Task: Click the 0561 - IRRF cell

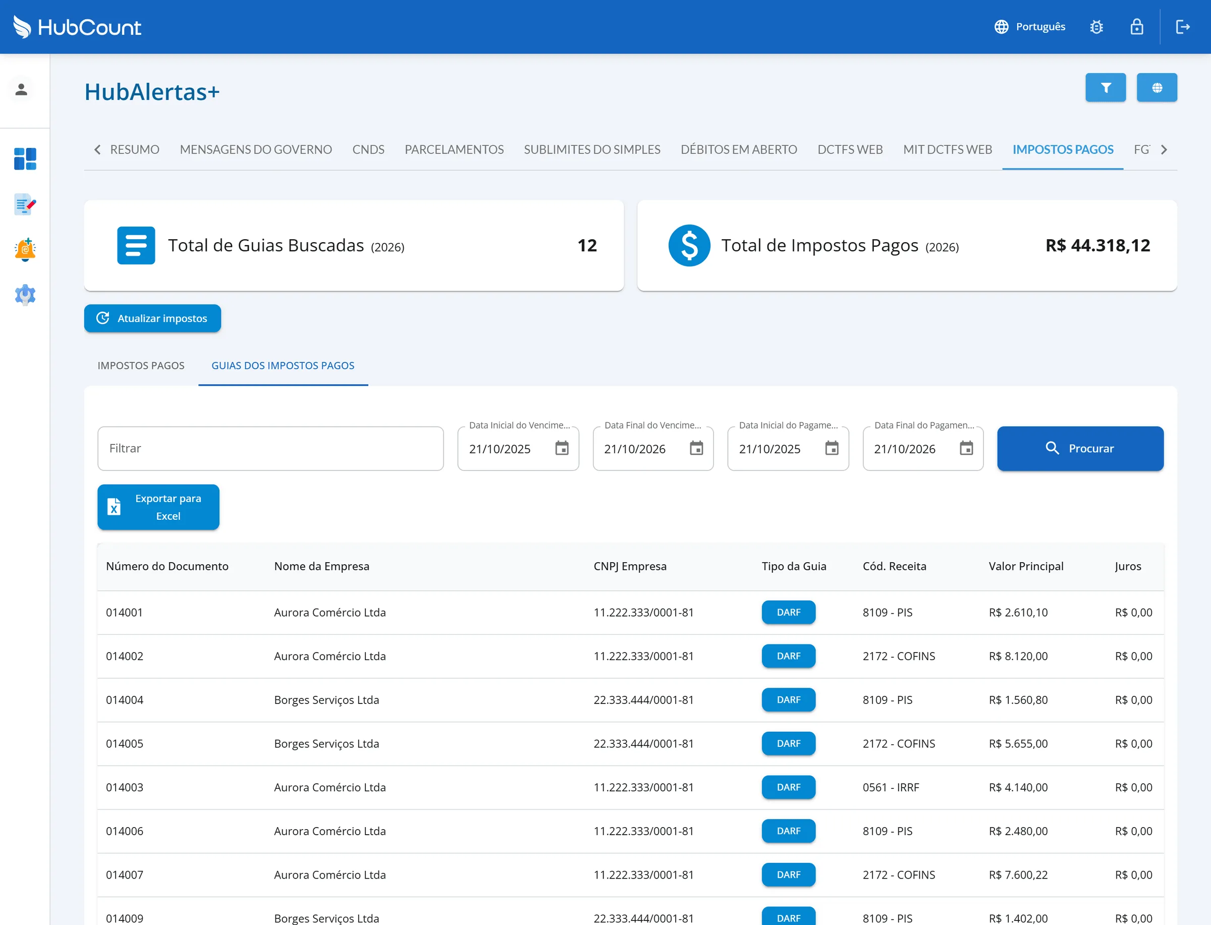Action: pos(891,787)
